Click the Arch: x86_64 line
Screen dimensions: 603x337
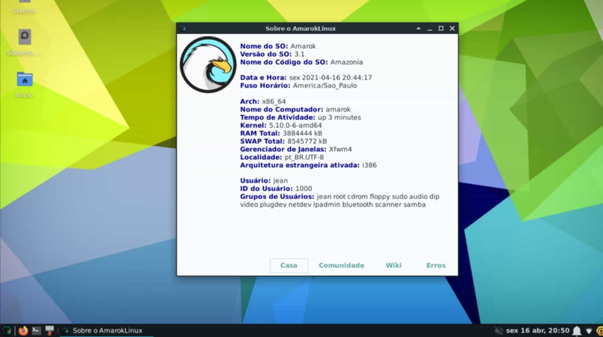click(x=263, y=101)
